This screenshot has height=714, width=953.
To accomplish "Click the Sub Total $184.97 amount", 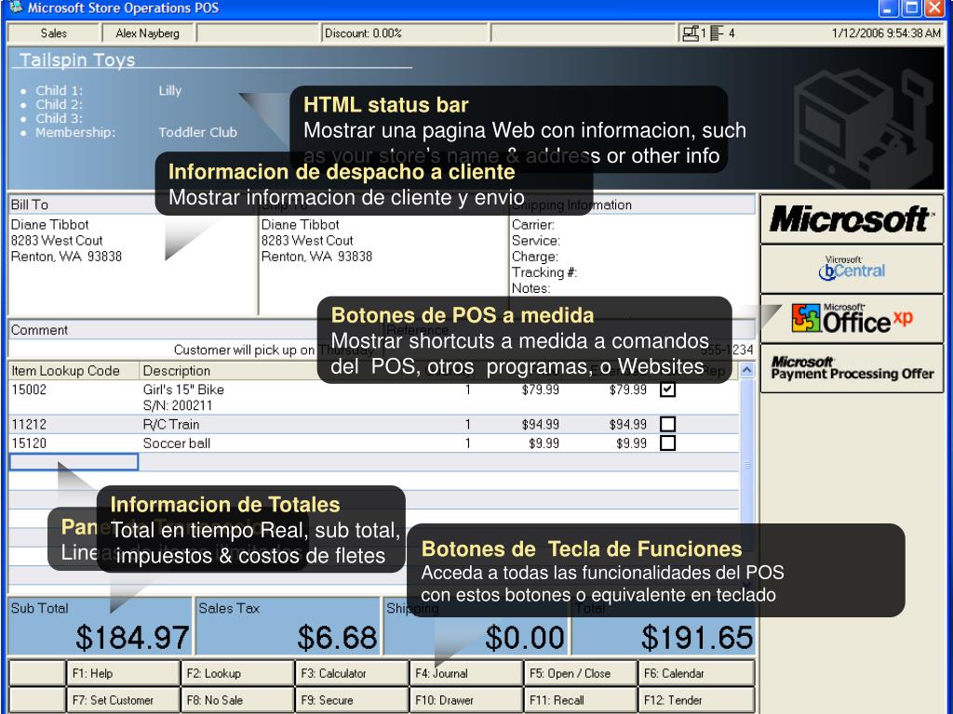I will pos(132,638).
